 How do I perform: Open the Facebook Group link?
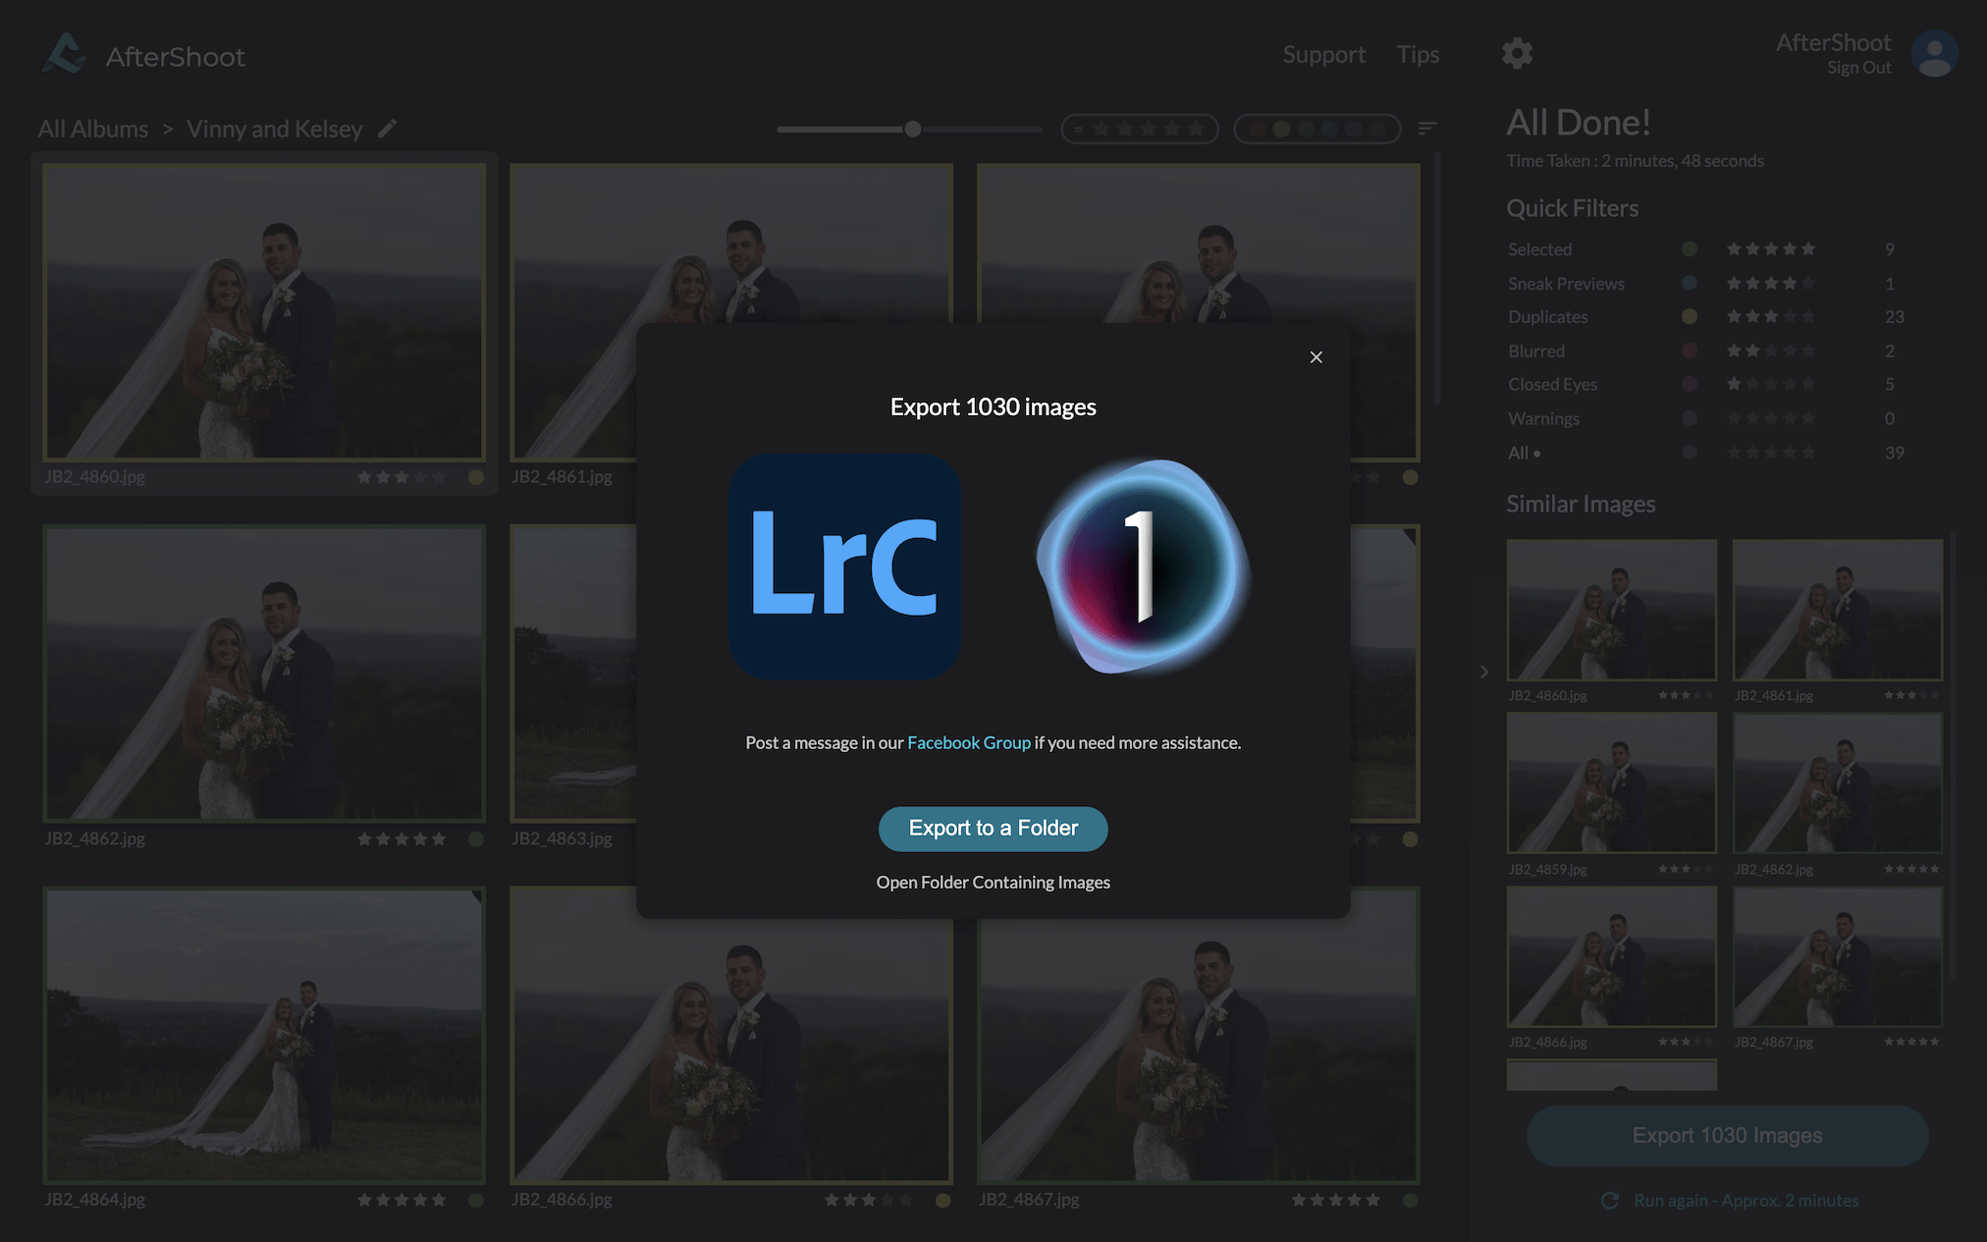[969, 742]
